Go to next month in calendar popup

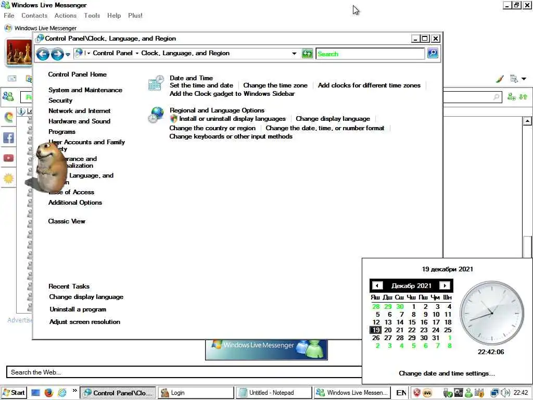[x=445, y=286]
